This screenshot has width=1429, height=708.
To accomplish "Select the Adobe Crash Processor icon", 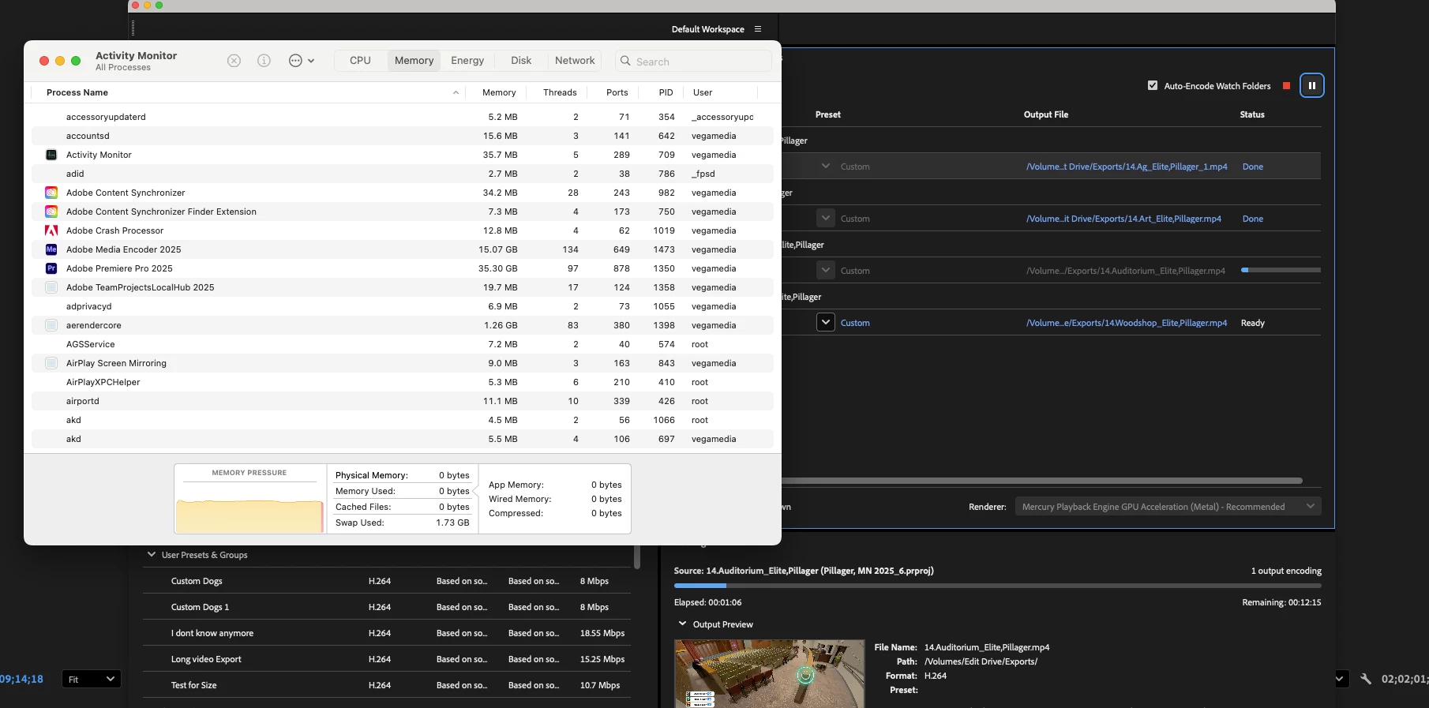I will 51,230.
